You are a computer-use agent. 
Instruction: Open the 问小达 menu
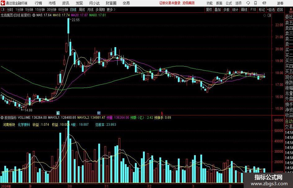(94, 3)
